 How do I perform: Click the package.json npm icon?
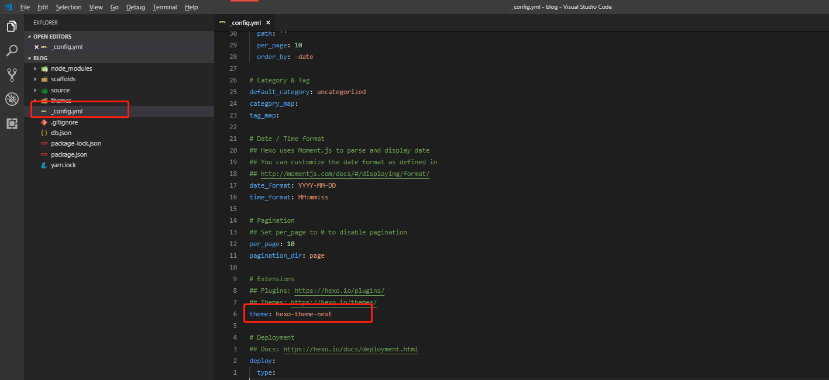point(44,154)
